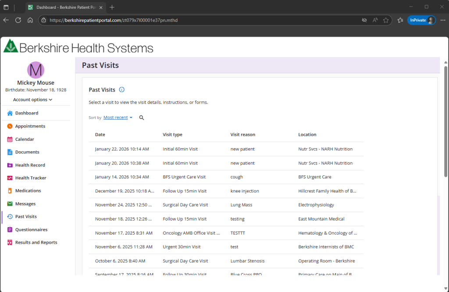
Task: Click the Messages envelope icon
Action: click(x=10, y=204)
